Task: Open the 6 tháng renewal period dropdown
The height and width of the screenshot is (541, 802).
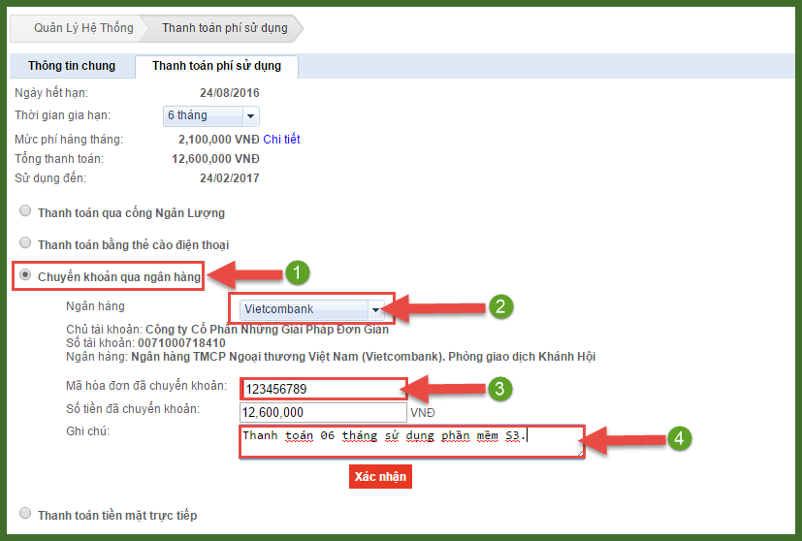Action: point(210,116)
